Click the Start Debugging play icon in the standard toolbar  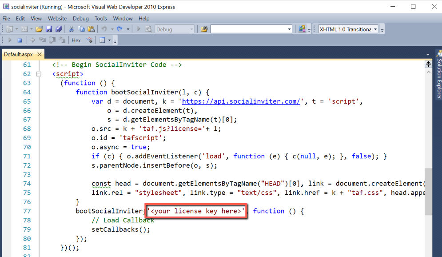point(139,29)
